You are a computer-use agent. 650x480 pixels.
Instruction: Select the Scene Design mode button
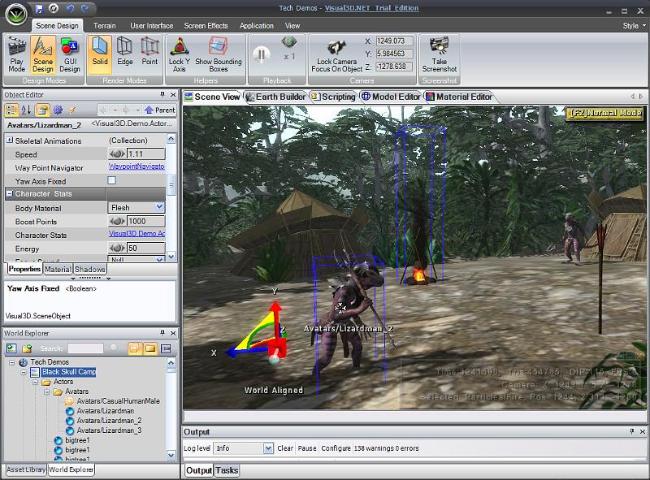click(43, 54)
